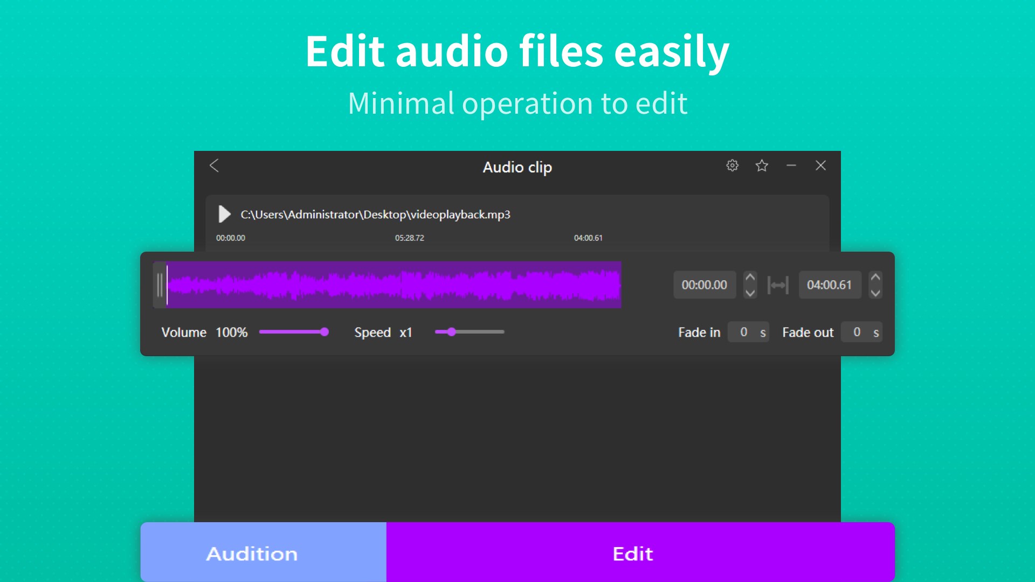Click the star favorite icon
1035x582 pixels.
762,165
